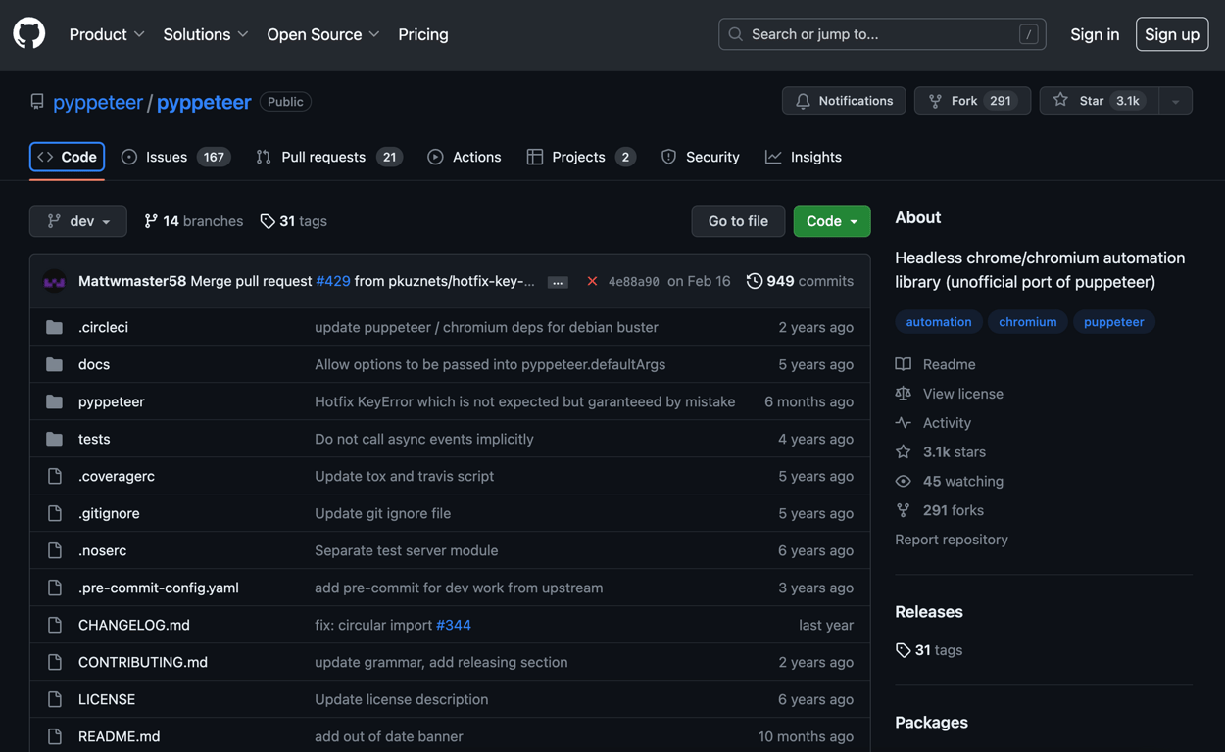This screenshot has width=1225, height=752.
Task: Open the dev branch selector dropdown
Action: point(78,221)
